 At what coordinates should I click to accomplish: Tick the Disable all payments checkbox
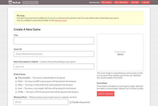pyautogui.click(x=71, y=102)
